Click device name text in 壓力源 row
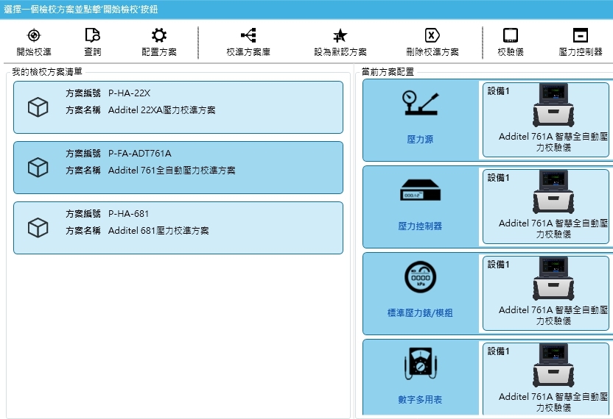 (x=553, y=142)
